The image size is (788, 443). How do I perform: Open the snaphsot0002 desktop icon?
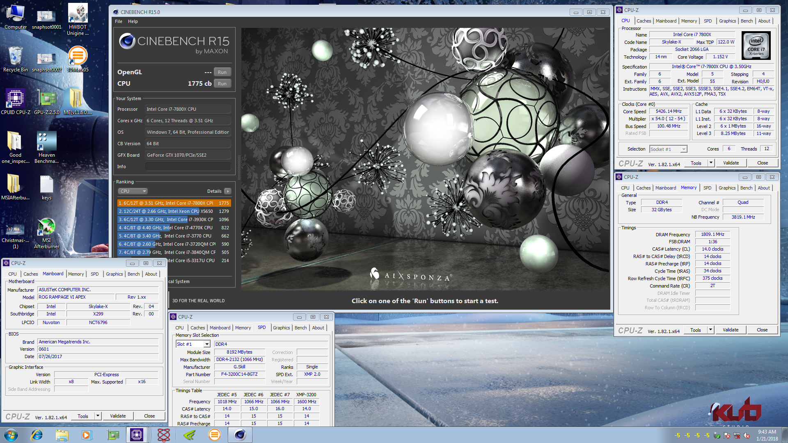(x=46, y=62)
